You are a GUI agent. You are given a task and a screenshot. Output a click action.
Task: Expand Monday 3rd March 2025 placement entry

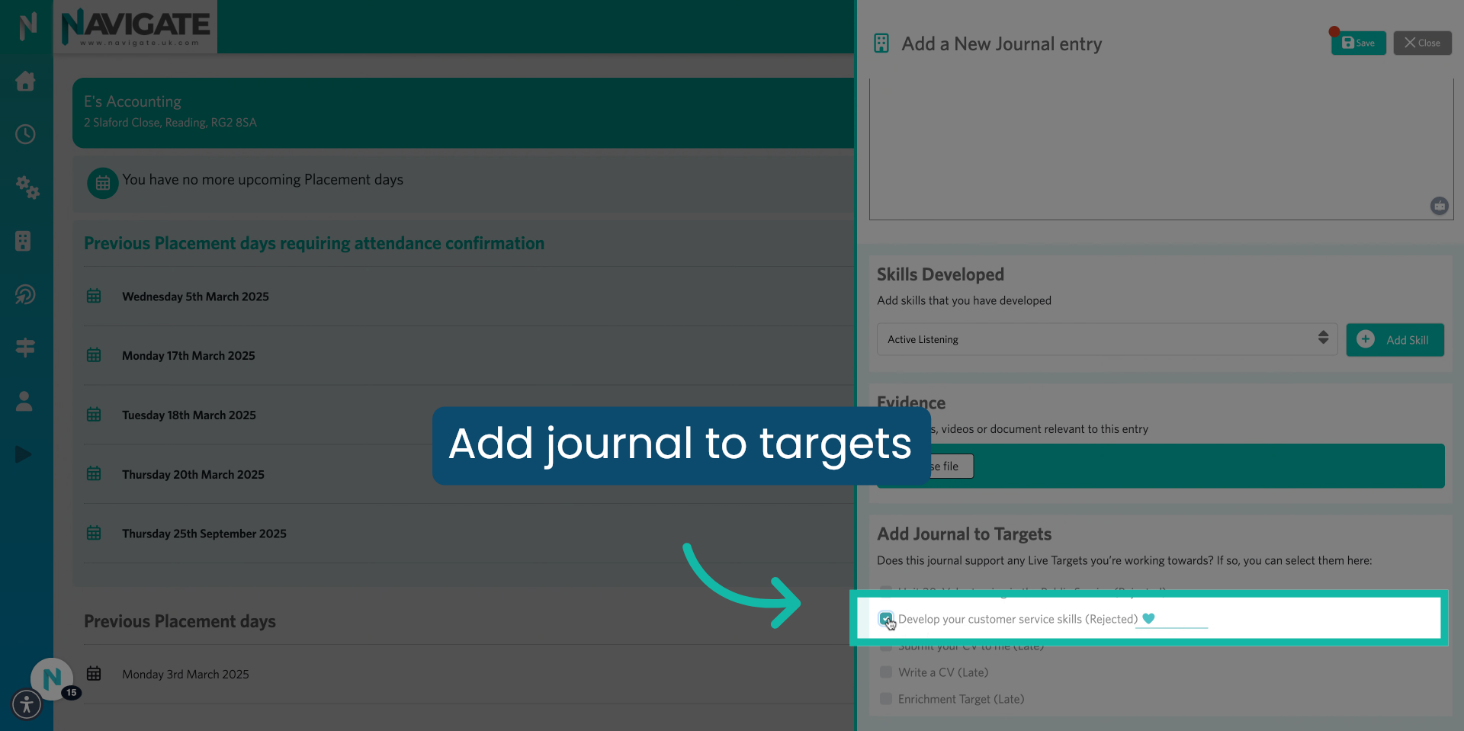pyautogui.click(x=185, y=674)
